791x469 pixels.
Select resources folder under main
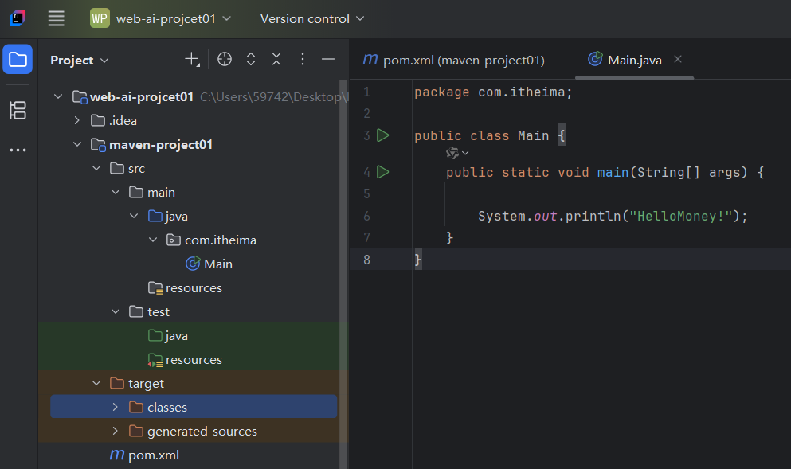(x=194, y=288)
